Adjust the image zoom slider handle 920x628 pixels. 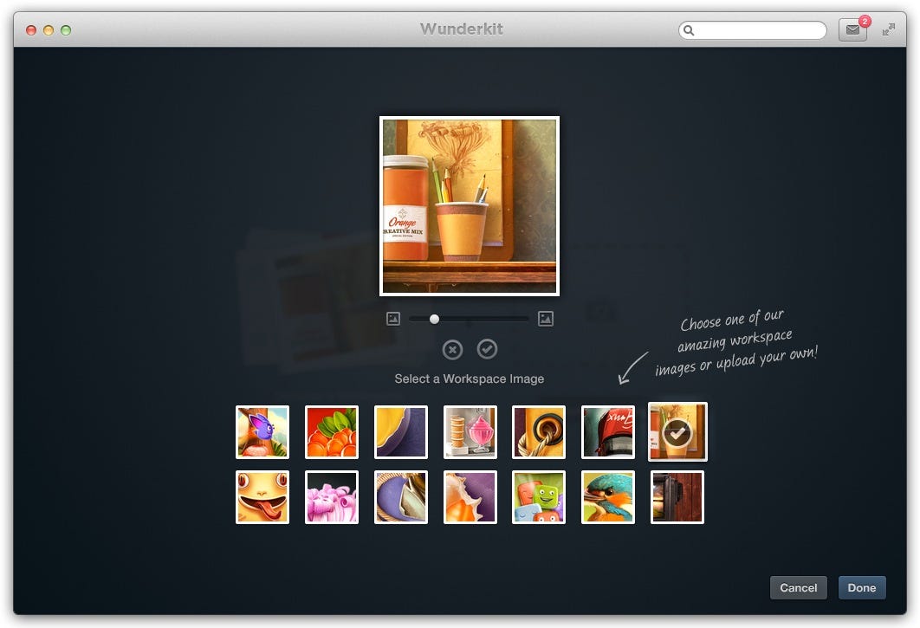click(434, 319)
